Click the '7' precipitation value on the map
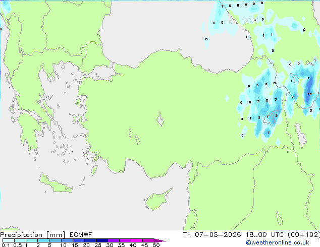Screen dimensions: 320x247 [269, 133]
